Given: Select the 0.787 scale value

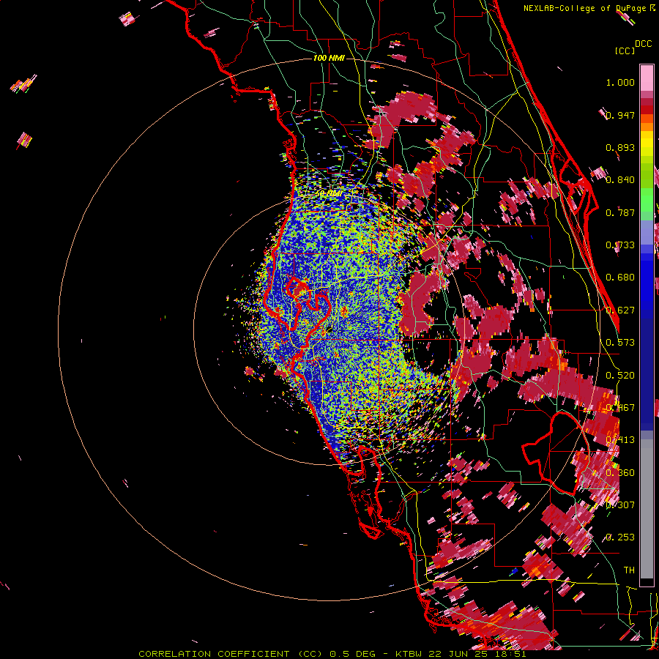Looking at the screenshot, I should coord(620,212).
